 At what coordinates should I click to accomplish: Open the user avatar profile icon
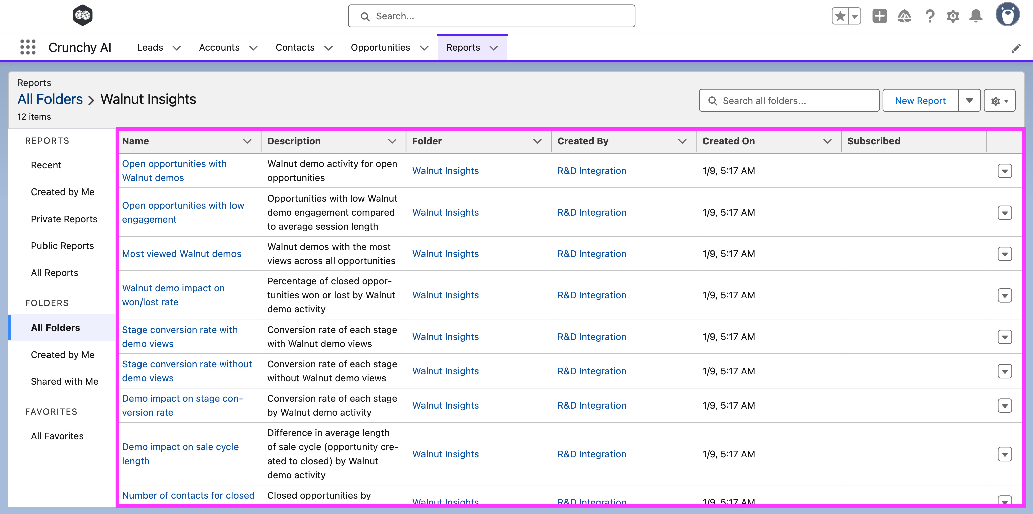(x=1008, y=15)
